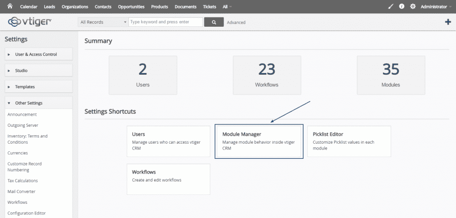Viewport: 456px width, 218px height.
Task: Open the Users settings shortcut card
Action: tap(168, 141)
